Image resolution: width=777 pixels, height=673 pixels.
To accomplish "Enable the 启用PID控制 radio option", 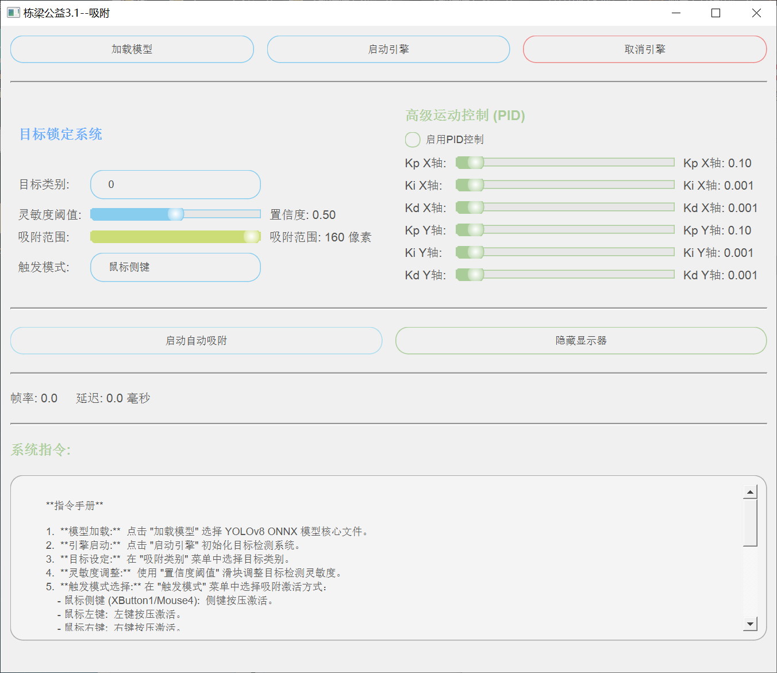I will [413, 140].
